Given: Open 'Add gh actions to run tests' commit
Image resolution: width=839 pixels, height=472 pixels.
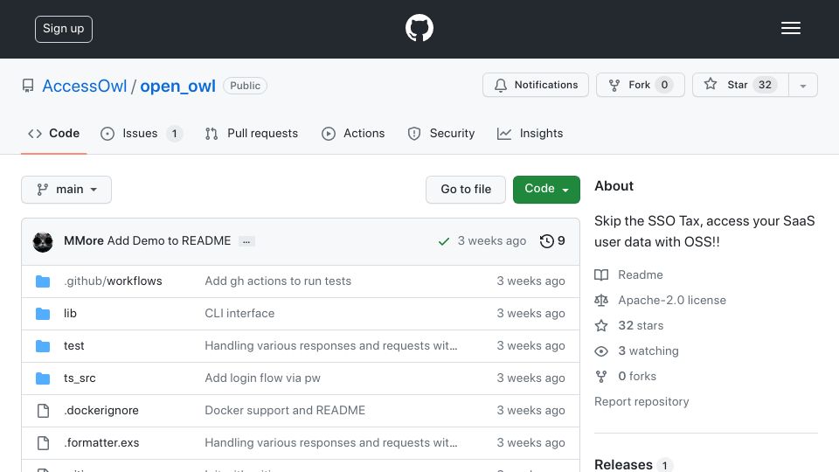Looking at the screenshot, I should point(278,281).
